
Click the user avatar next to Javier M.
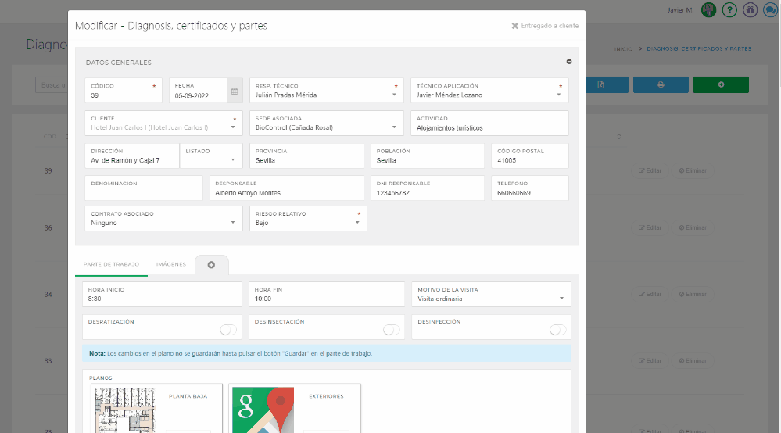tap(708, 10)
